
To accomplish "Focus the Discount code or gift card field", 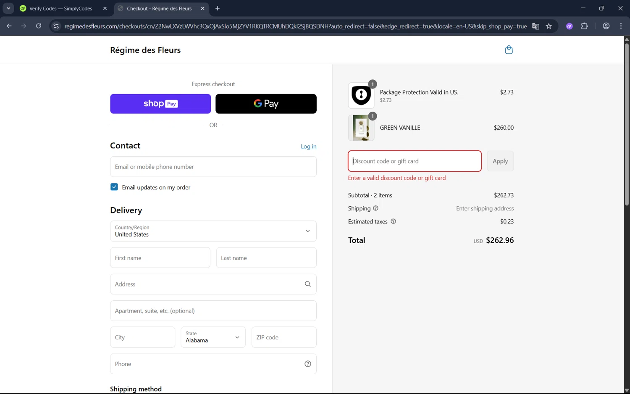I will point(415,161).
